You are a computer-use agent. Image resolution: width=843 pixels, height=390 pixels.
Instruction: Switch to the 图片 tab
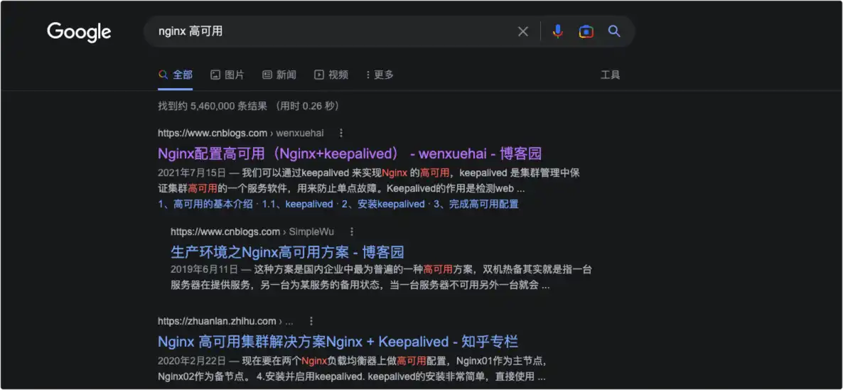pos(227,75)
